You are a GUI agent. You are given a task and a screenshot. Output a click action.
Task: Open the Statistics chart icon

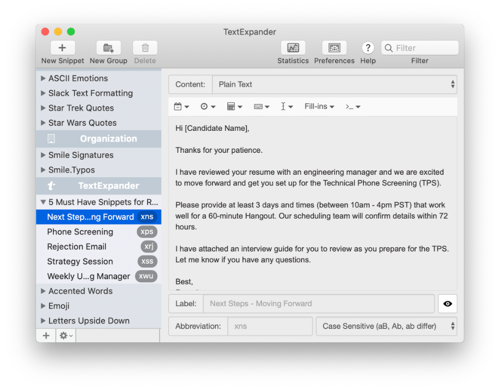pos(293,48)
